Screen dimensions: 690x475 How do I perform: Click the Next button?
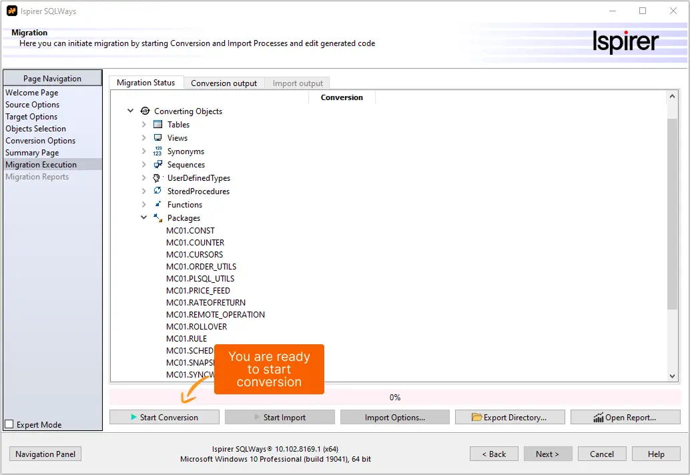[x=548, y=454]
